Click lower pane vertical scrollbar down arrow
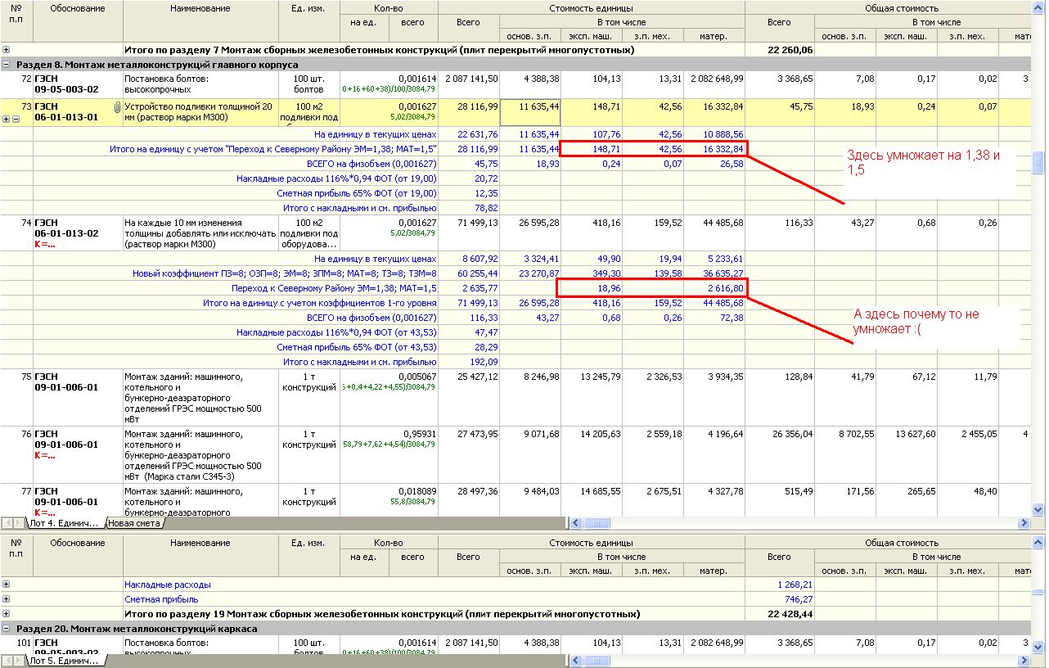 pos(1039,648)
